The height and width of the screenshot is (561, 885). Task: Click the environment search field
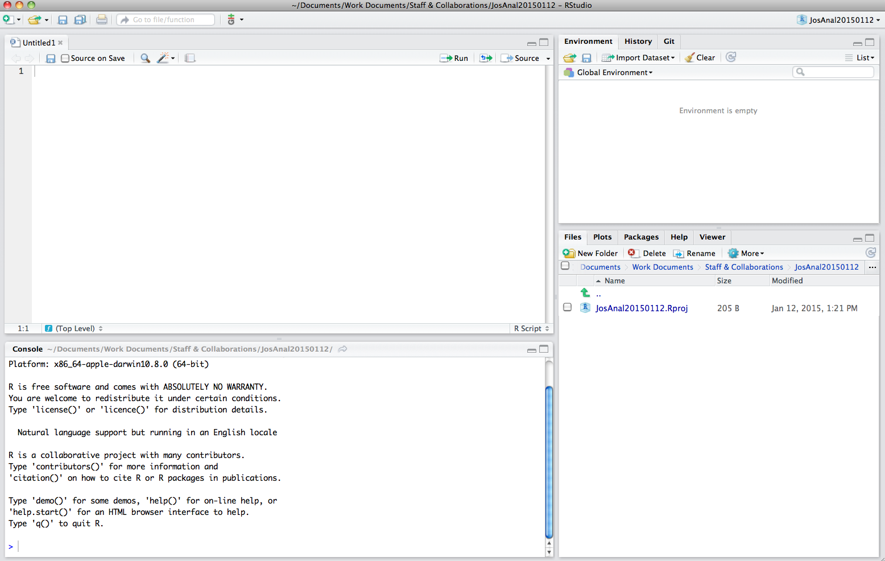click(x=833, y=72)
